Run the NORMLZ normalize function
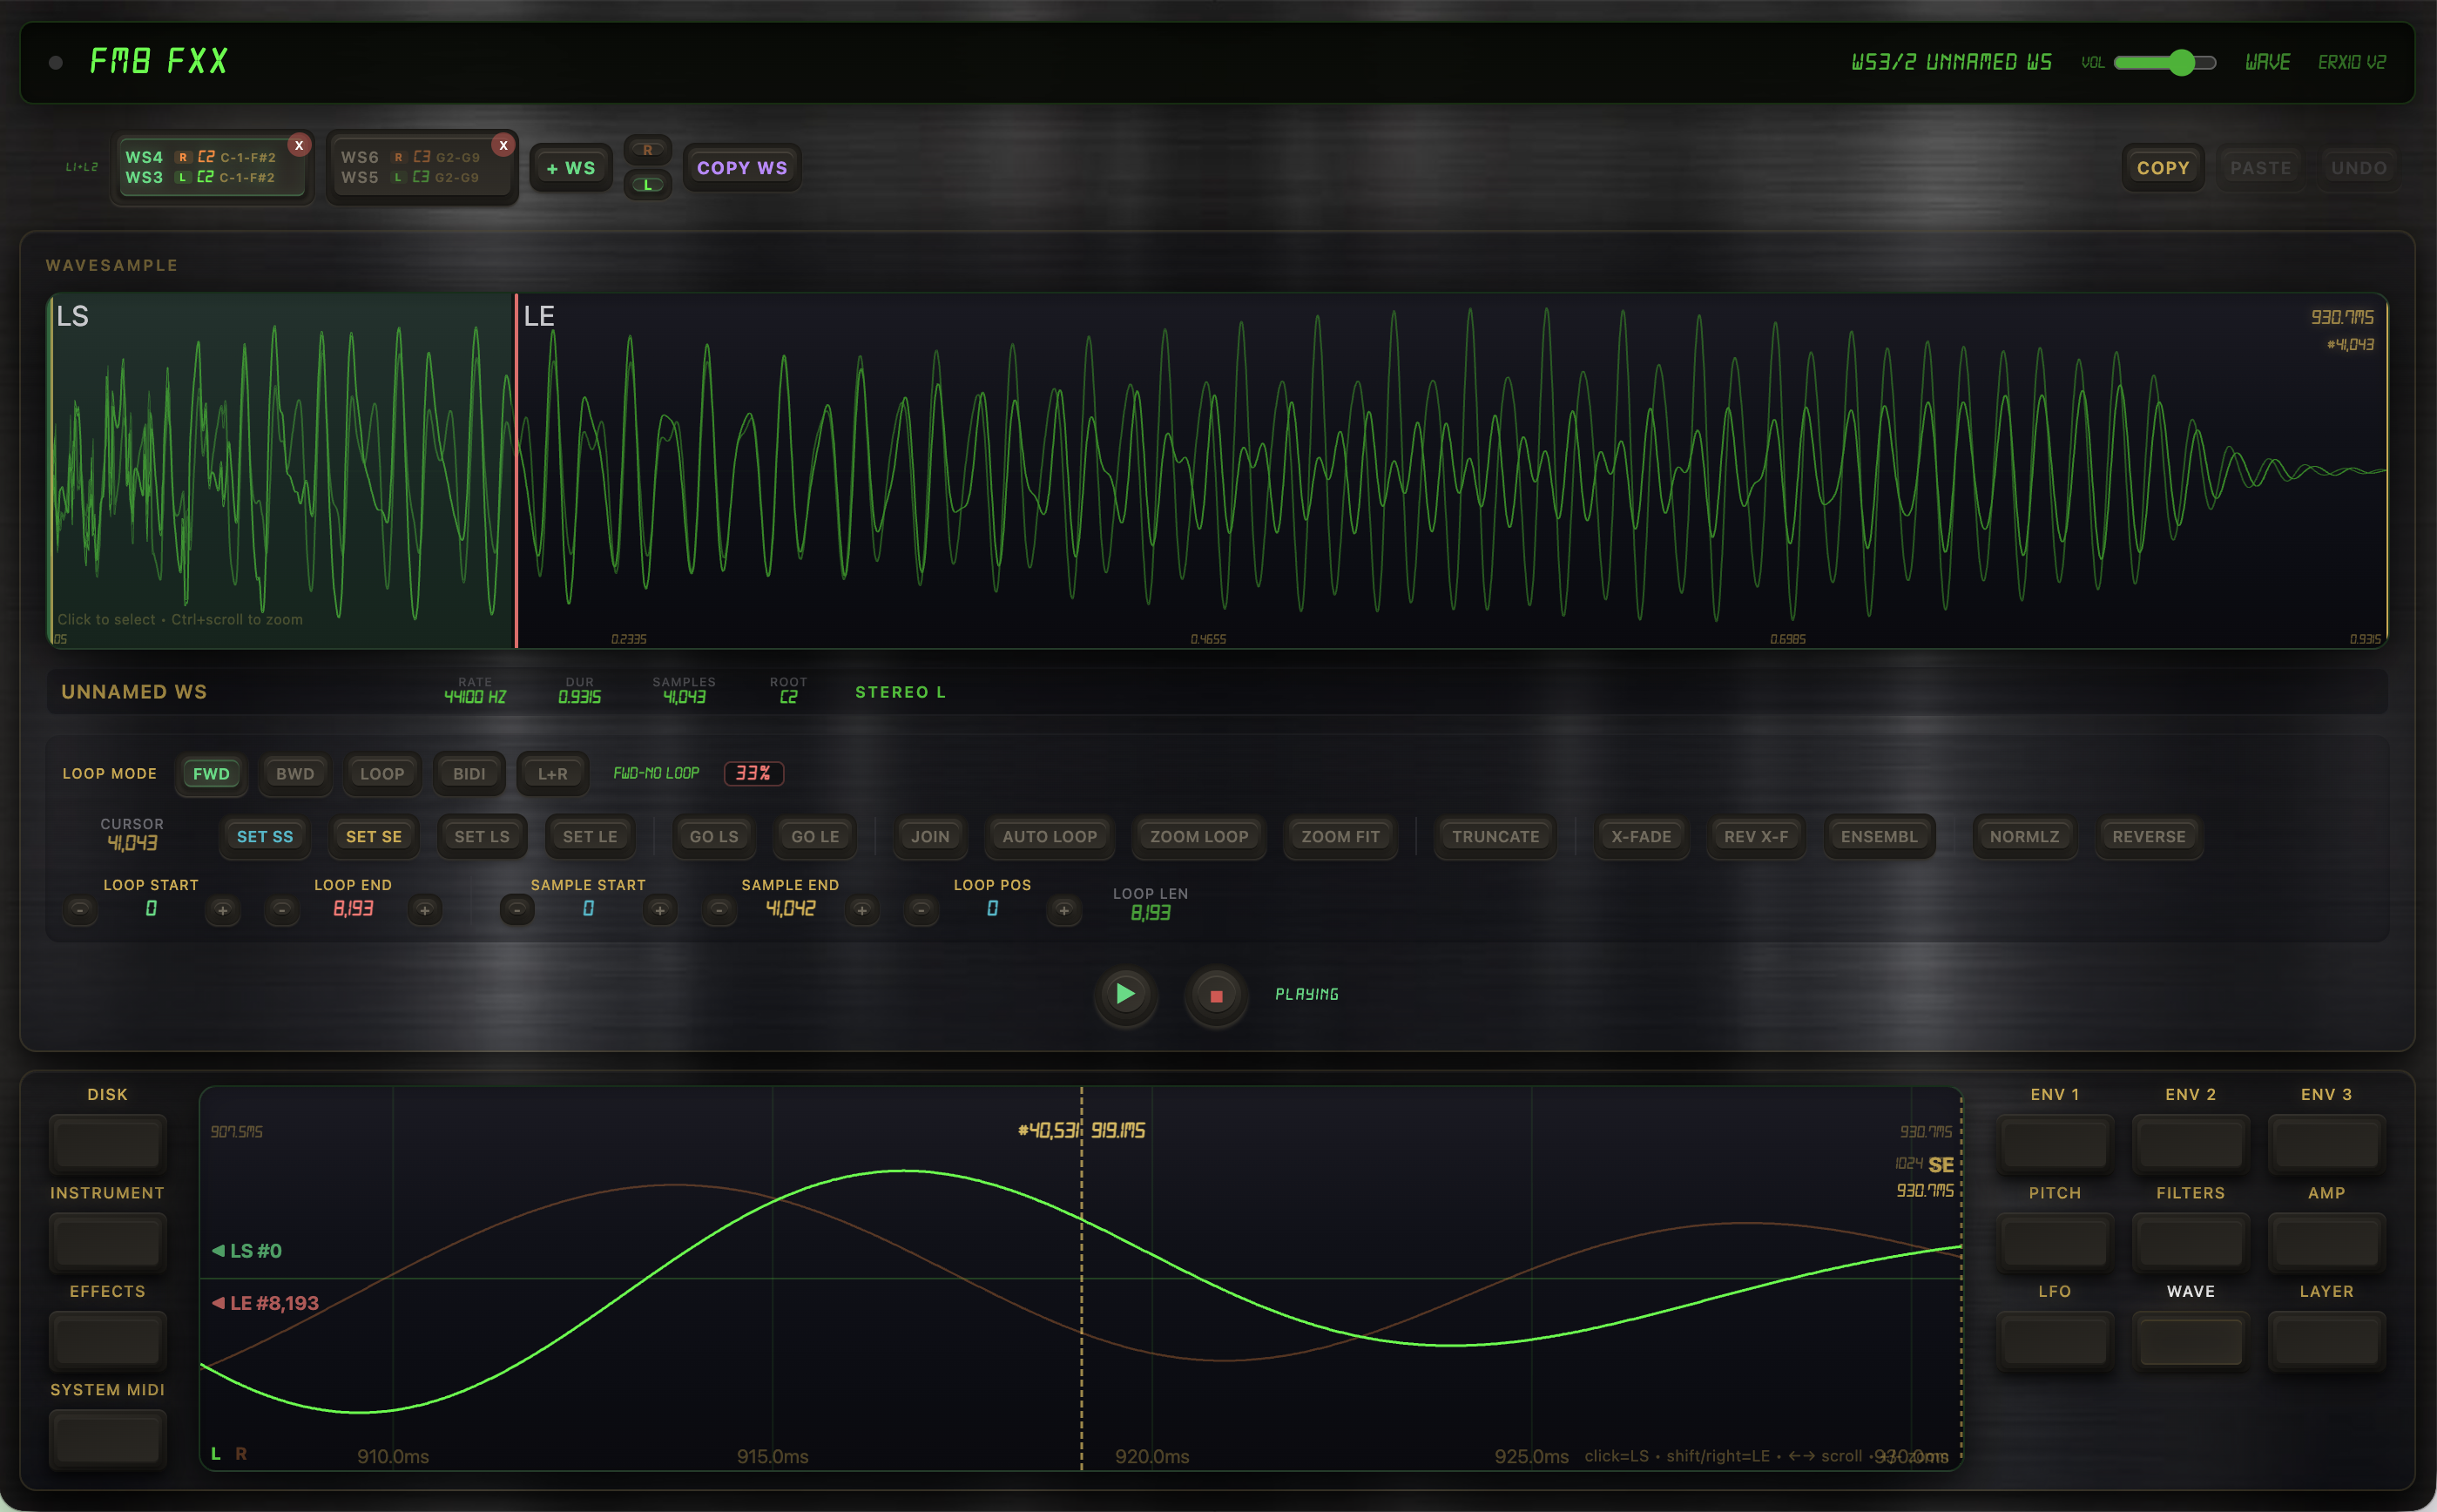Viewport: 2437px width, 1512px height. coord(2023,836)
